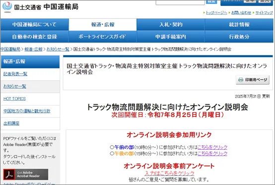This screenshot has width=275, height=185.
Task: Click the search input field at top
Action: (180, 2)
